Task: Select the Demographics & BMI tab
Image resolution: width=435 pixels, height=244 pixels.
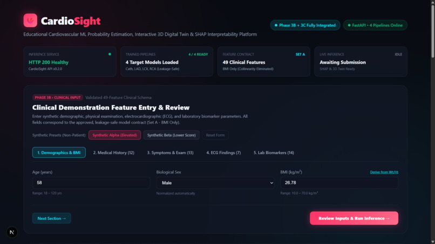Action: coord(59,152)
